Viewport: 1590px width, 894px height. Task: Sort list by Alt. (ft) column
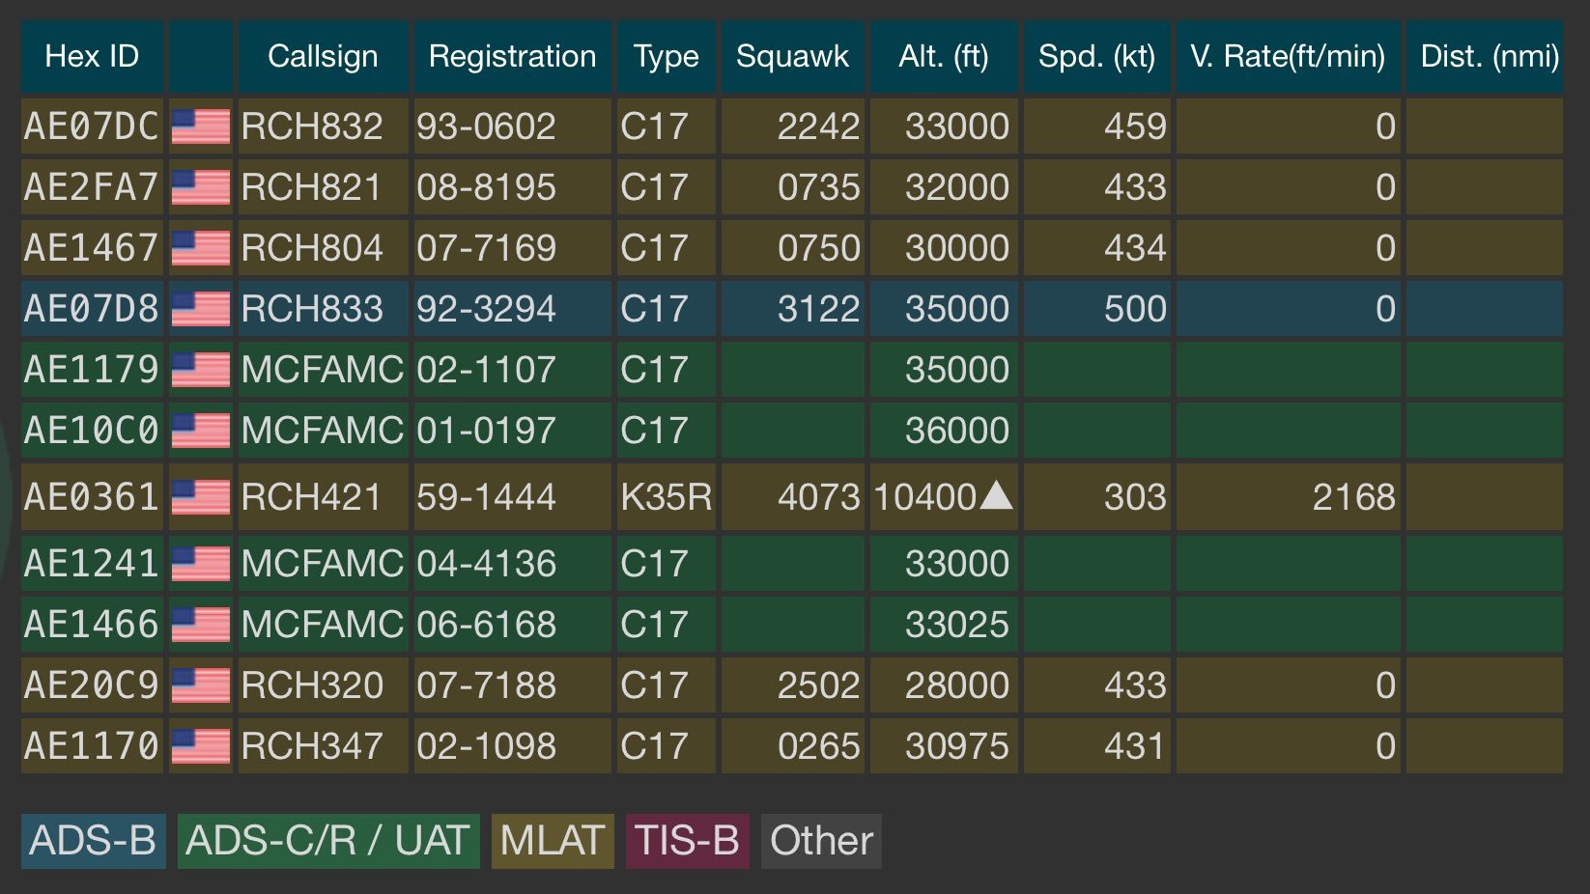pyautogui.click(x=943, y=57)
